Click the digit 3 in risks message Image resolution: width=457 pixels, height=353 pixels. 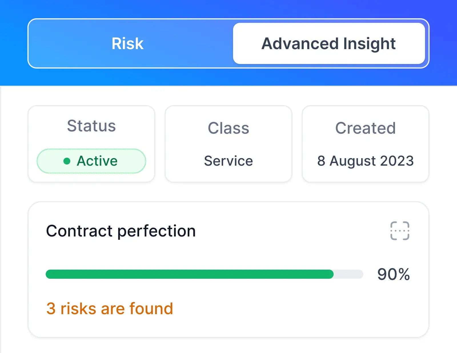click(51, 309)
